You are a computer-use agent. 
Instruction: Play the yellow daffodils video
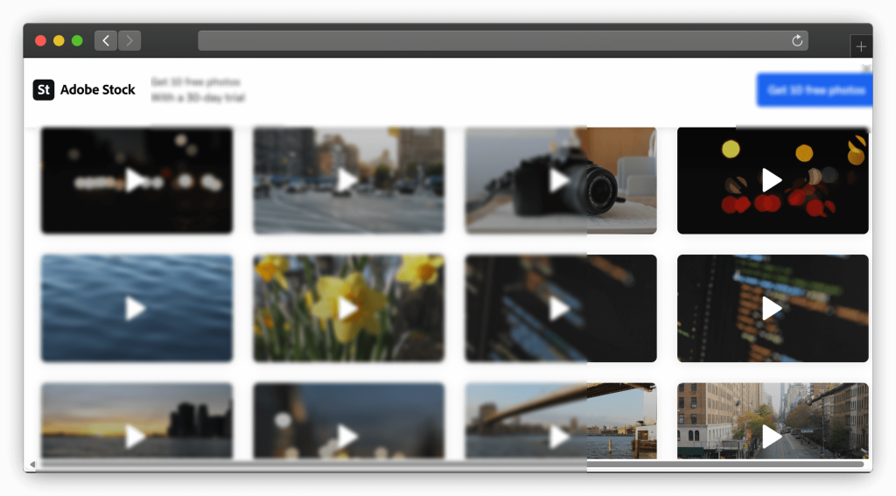(347, 308)
